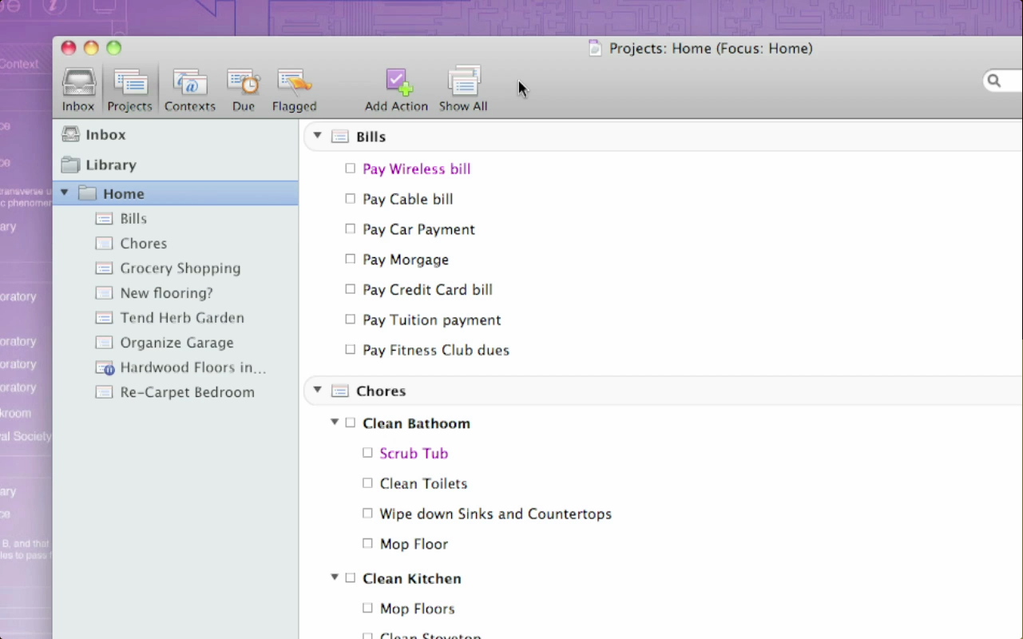Select New flooring? project
Screen dimensions: 1023x639
[x=167, y=293]
